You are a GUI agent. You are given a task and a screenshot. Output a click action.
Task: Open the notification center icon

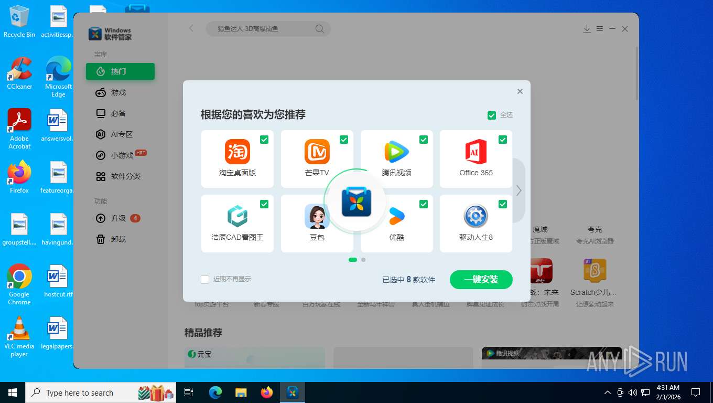(696, 393)
